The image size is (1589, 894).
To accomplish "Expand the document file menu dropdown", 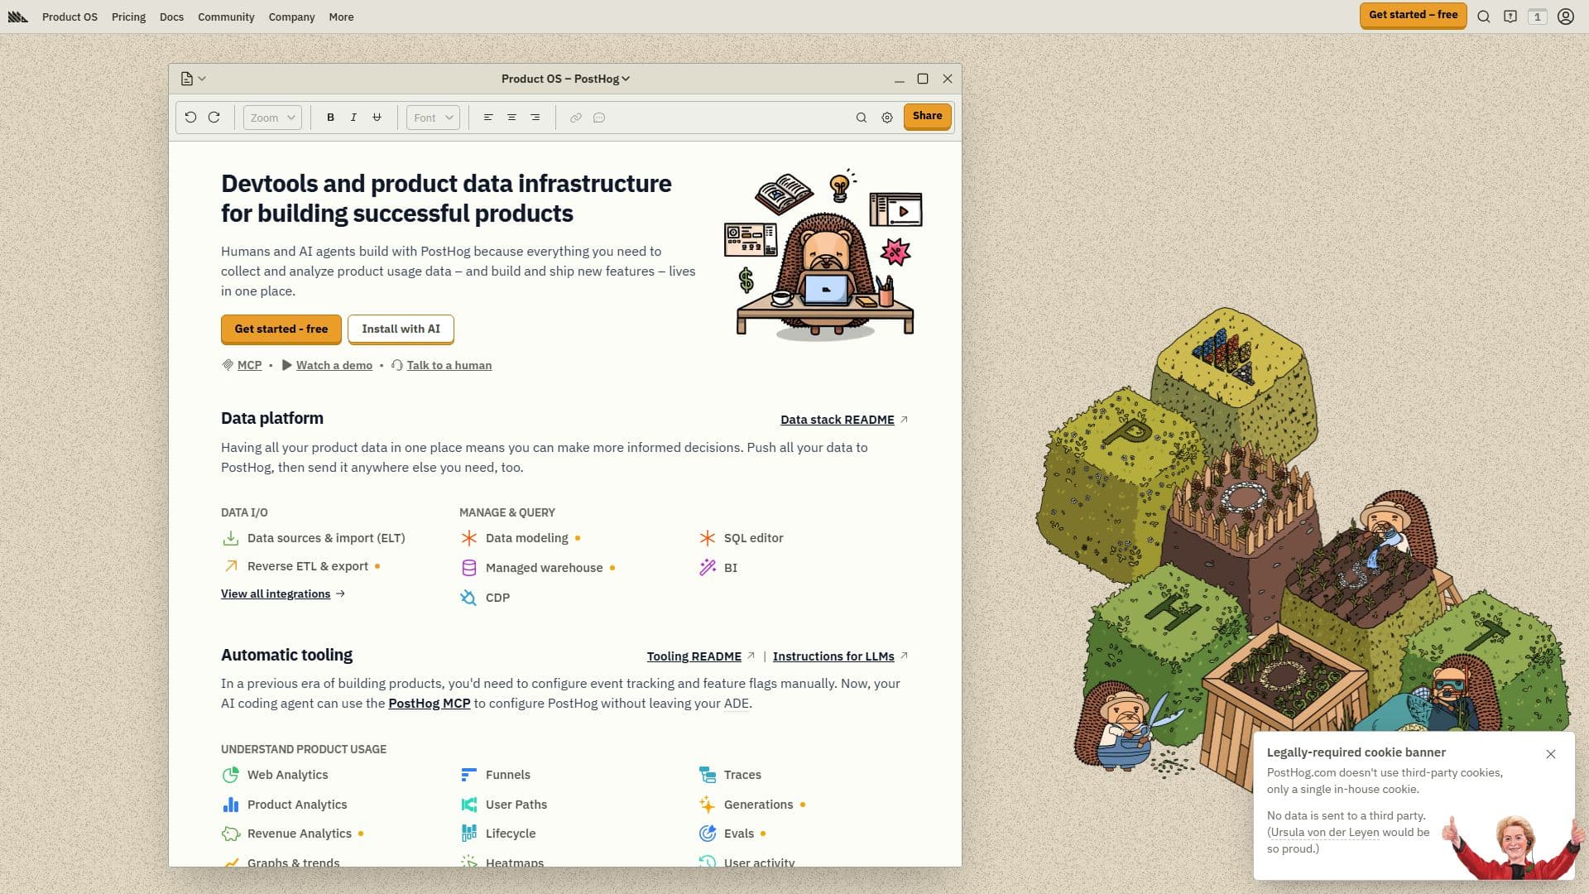I will point(193,79).
